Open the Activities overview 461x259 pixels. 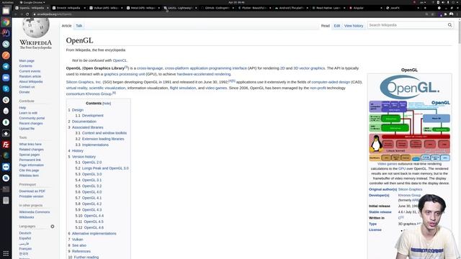[x=8, y=2]
